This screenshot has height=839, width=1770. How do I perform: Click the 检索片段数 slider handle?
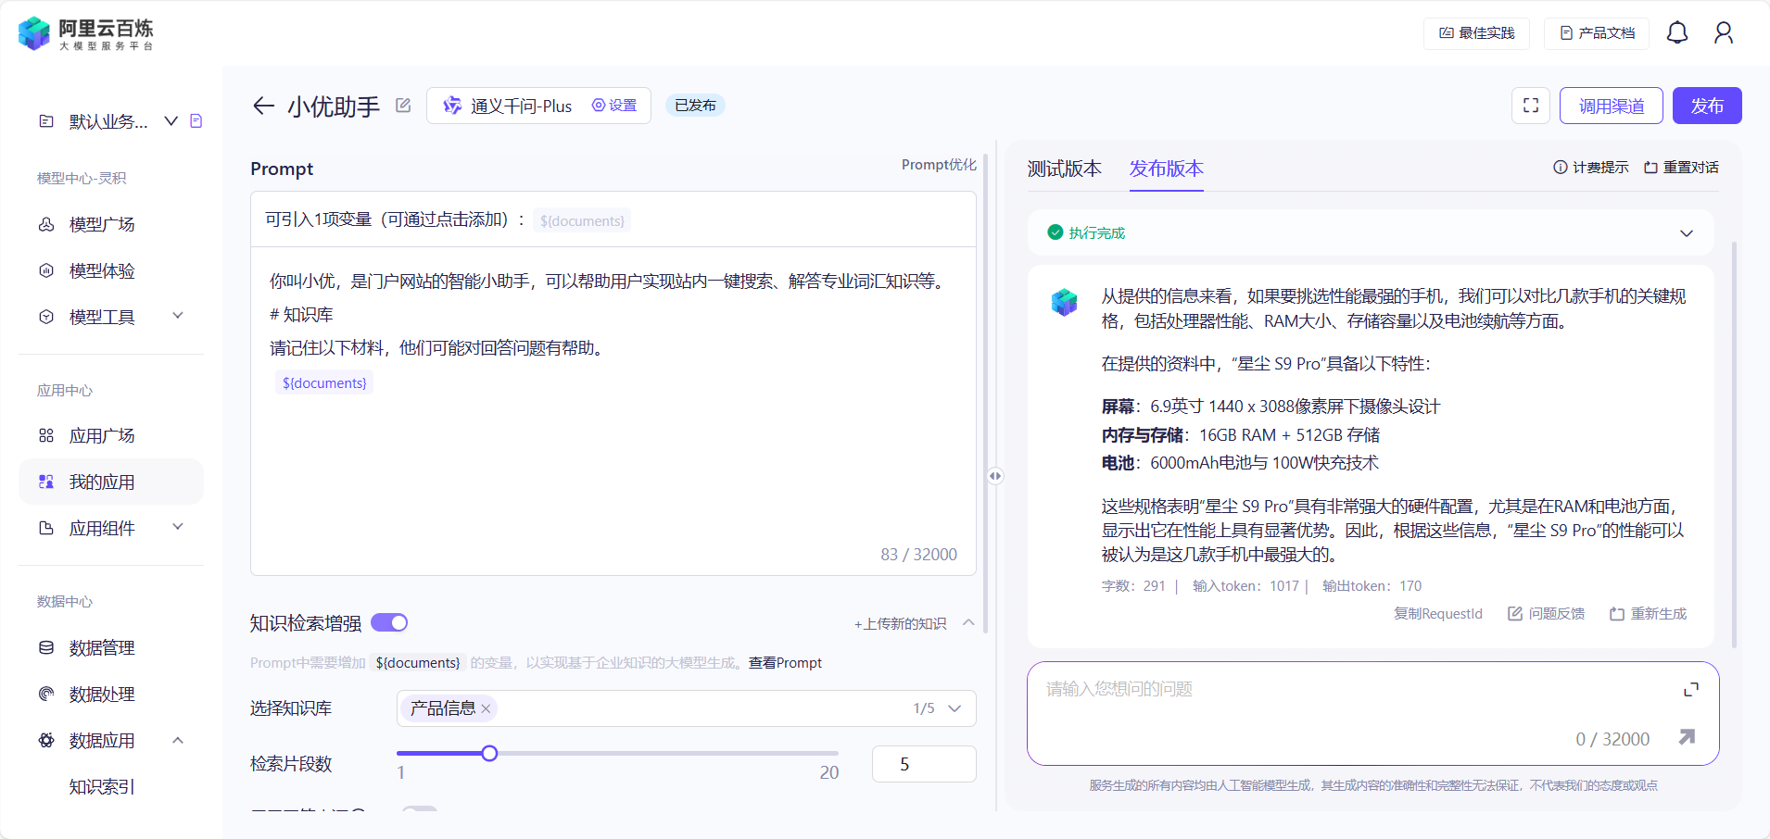pos(489,753)
